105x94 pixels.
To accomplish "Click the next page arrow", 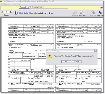I will (x=11, y=12).
